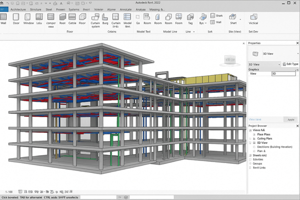
Task: Click the View field containing 3D
Action: pyautogui.click(x=283, y=73)
